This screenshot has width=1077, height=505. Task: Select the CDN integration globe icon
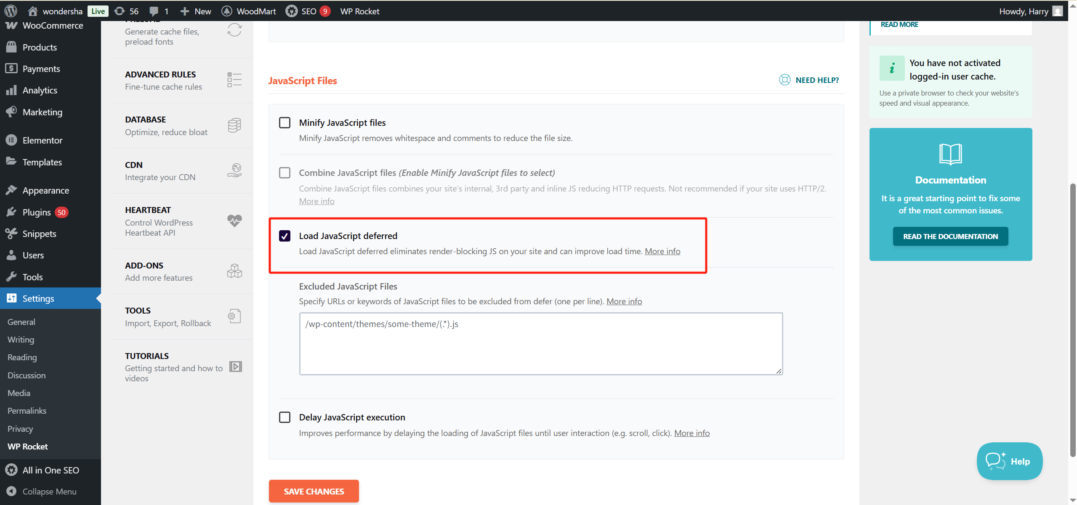[234, 170]
